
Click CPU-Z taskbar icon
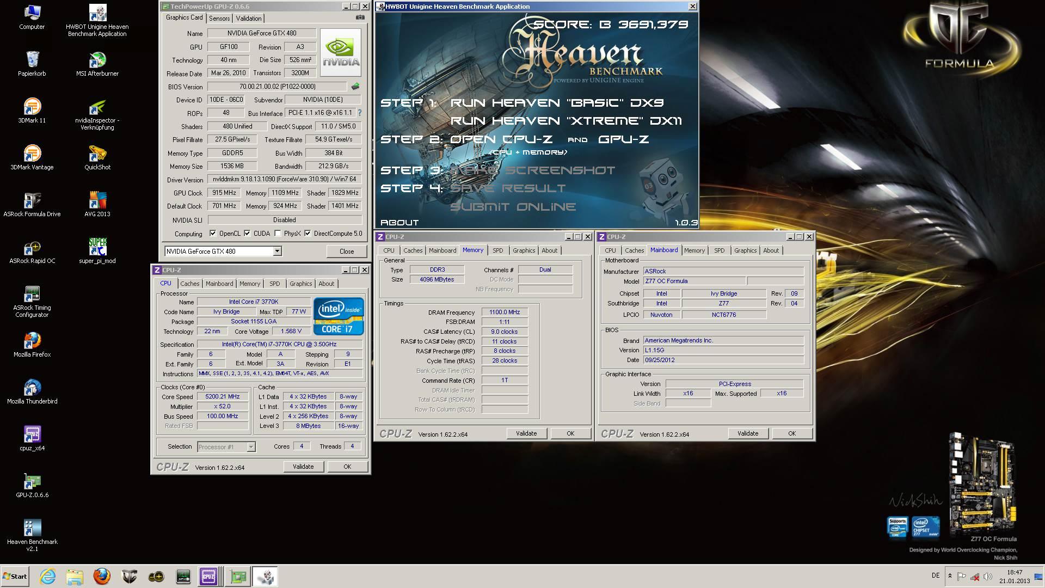pos(208,576)
